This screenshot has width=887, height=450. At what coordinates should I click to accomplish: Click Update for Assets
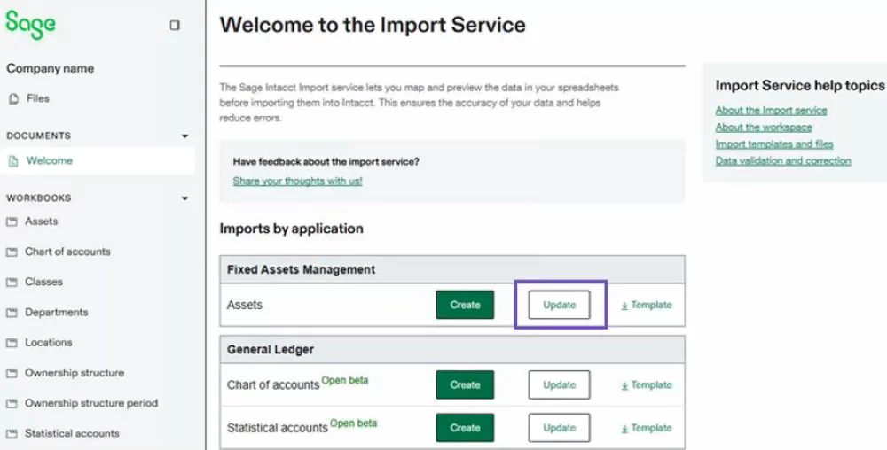point(559,305)
